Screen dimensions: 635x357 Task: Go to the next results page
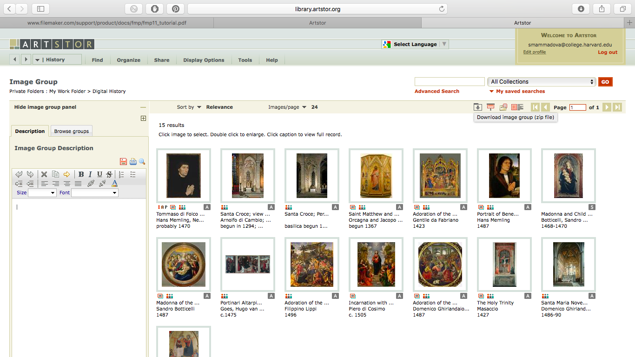coord(607,107)
